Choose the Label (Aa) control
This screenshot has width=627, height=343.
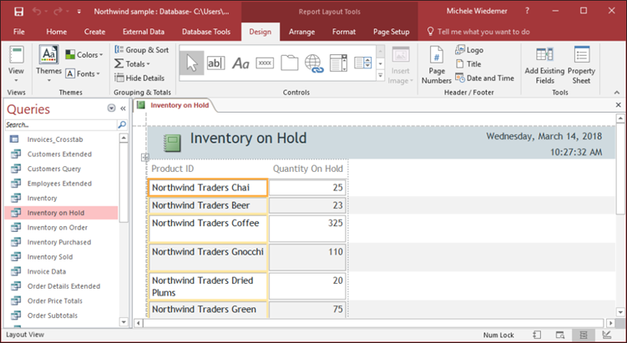tap(240, 63)
